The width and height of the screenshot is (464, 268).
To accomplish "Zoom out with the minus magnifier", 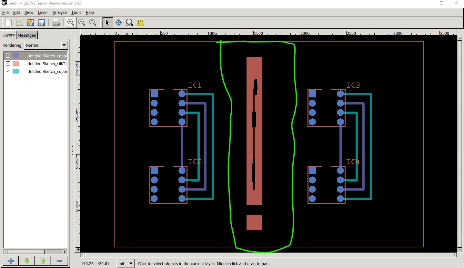I will click(x=82, y=23).
